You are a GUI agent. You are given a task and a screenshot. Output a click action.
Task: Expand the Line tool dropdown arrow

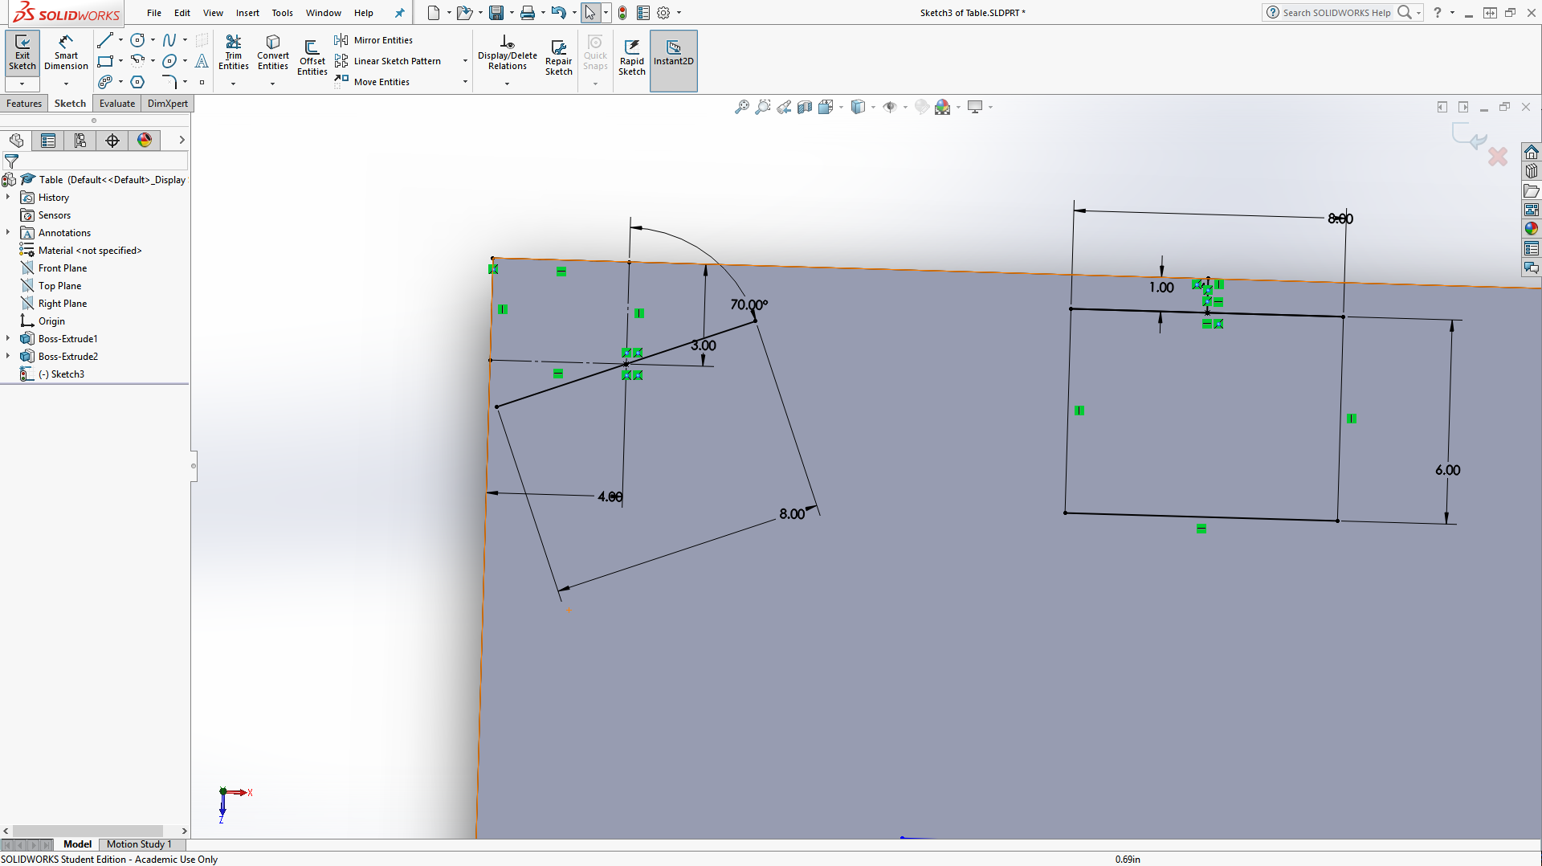click(x=120, y=40)
